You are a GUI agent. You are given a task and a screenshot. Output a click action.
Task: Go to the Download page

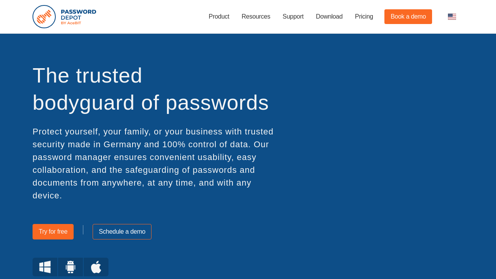(329, 17)
